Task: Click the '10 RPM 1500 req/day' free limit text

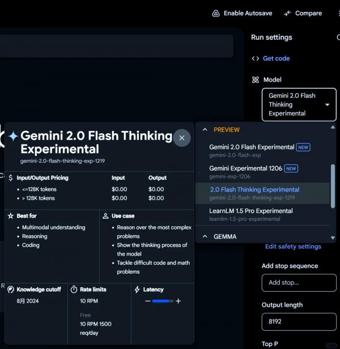Action: point(96,329)
